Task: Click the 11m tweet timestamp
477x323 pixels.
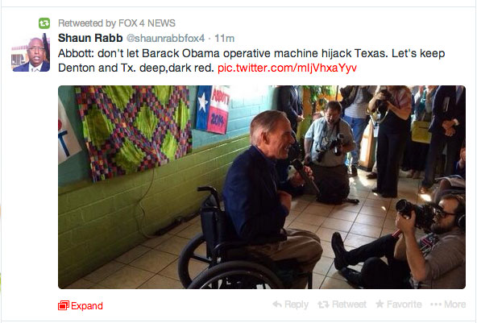Action: pos(225,39)
